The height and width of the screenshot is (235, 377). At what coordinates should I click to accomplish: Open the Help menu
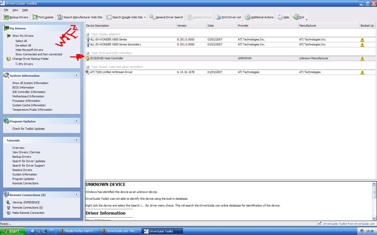[x=25, y=10]
